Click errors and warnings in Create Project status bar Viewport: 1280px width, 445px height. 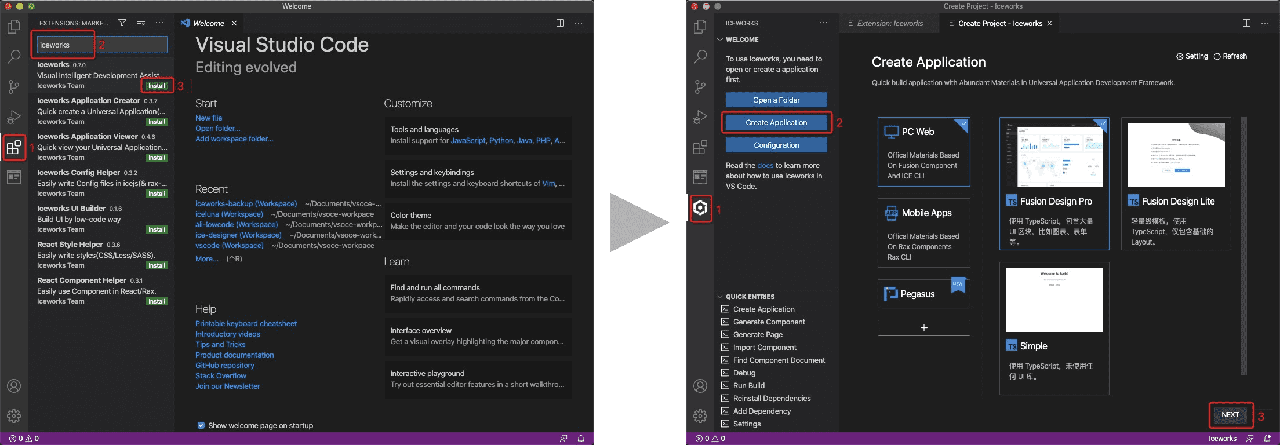tap(710, 439)
